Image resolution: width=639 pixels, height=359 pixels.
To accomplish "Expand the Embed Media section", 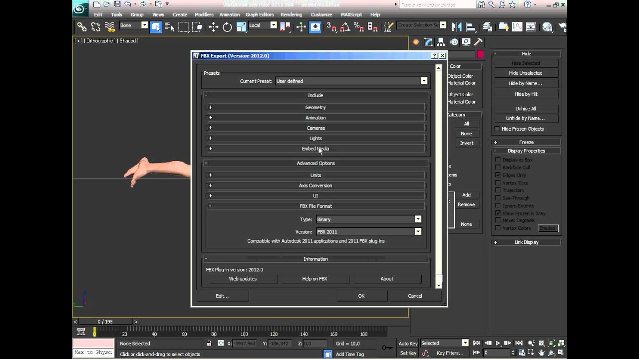I will coord(316,149).
